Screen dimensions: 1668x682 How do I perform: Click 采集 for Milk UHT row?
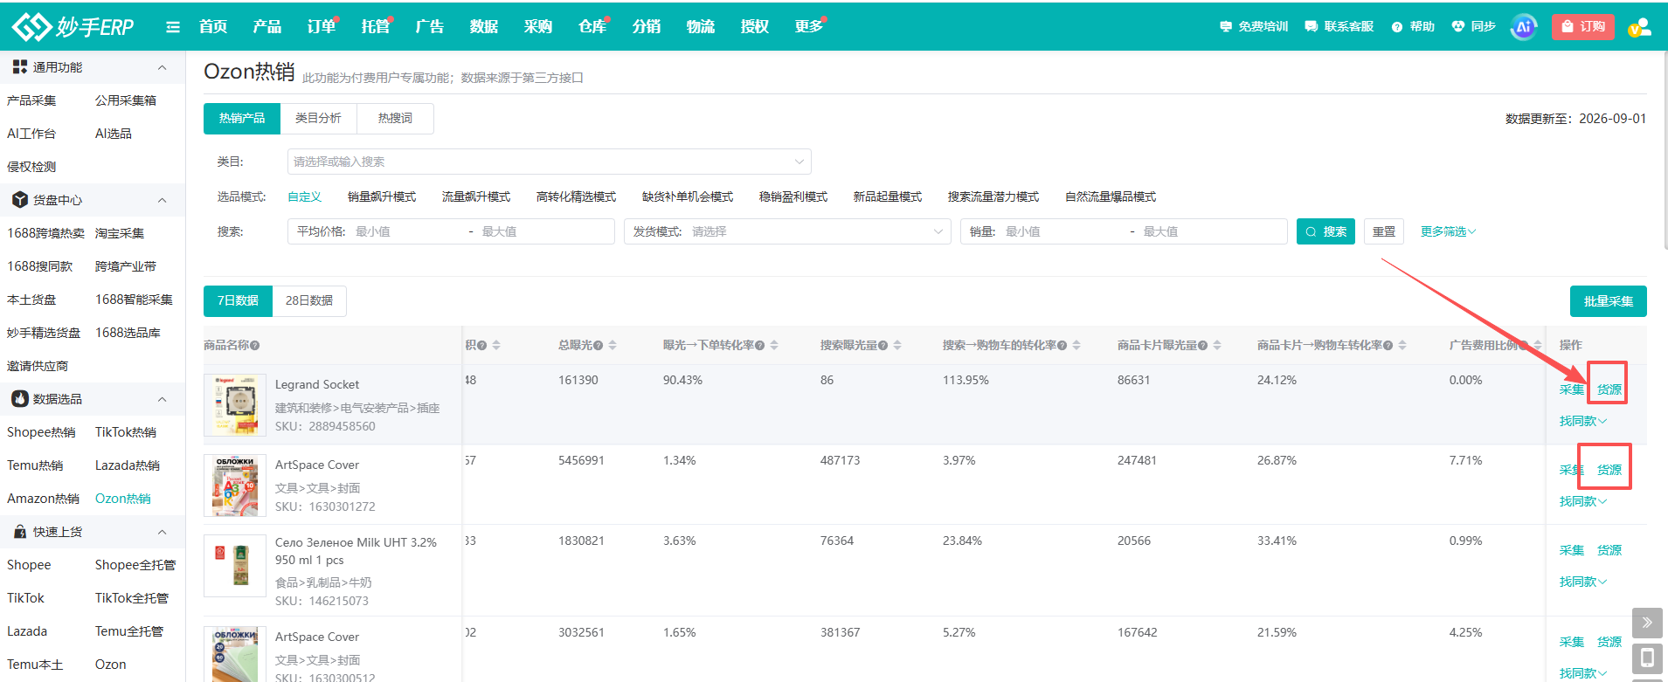pyautogui.click(x=1572, y=550)
